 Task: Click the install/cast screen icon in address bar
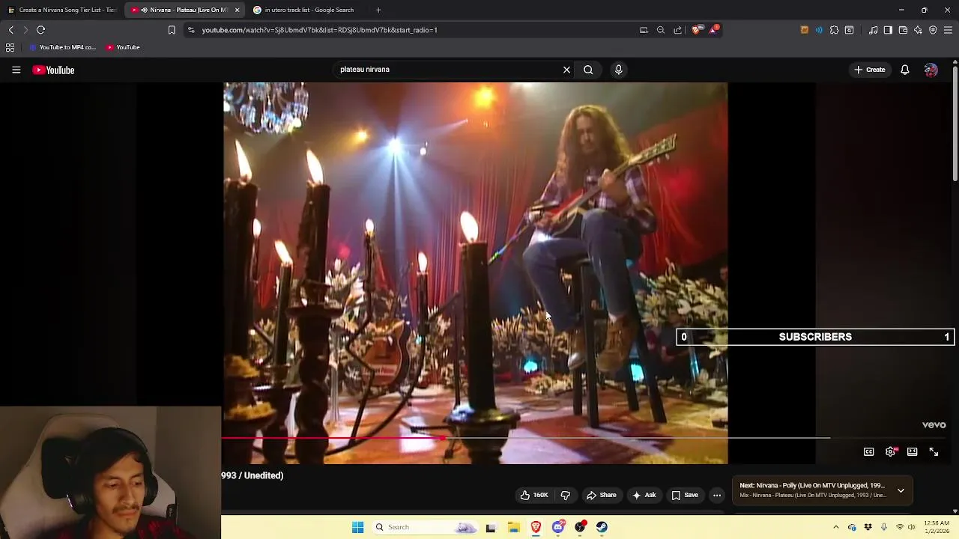644,30
